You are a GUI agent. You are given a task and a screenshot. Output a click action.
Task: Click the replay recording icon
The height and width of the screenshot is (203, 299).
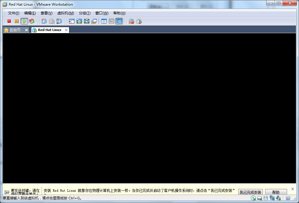click(139, 21)
